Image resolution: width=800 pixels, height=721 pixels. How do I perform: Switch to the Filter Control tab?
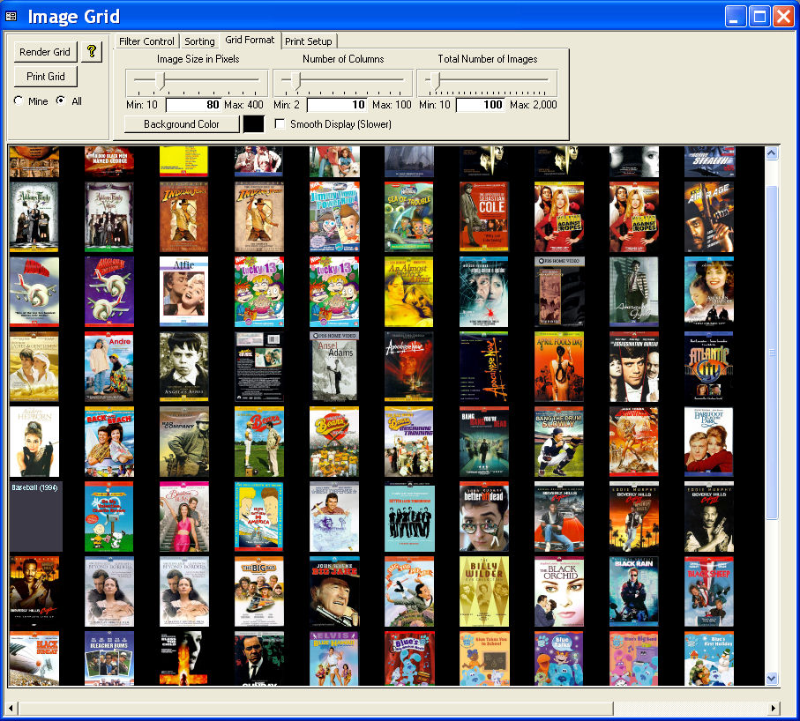(146, 41)
